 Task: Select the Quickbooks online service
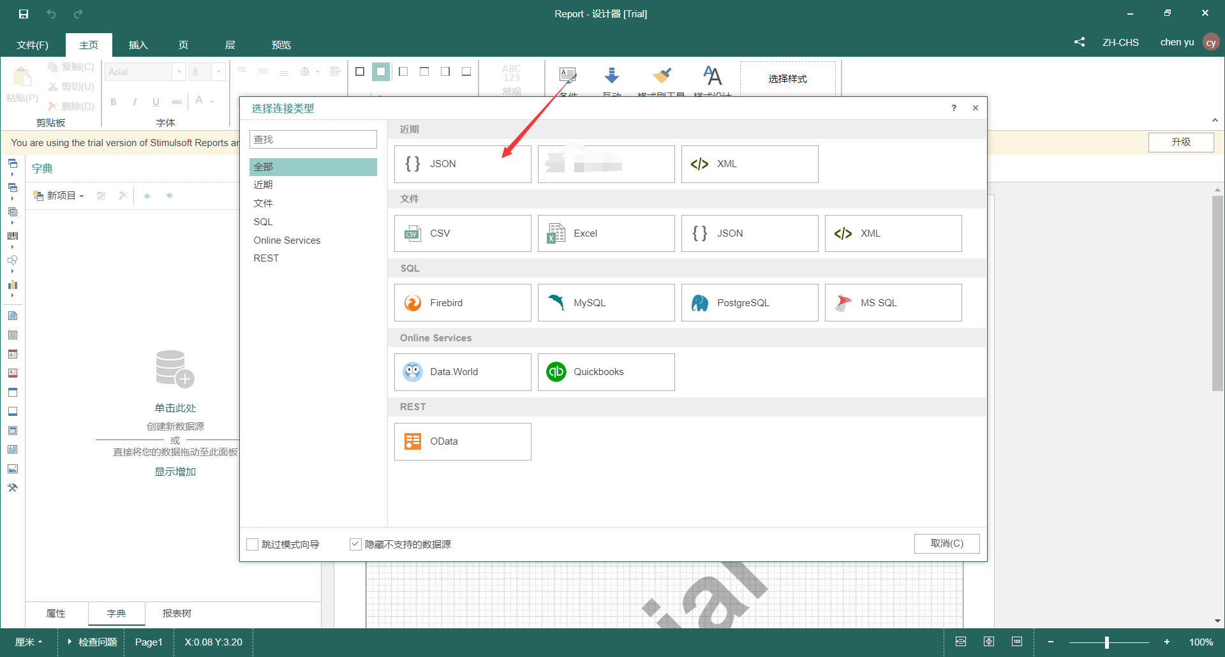[x=605, y=372]
